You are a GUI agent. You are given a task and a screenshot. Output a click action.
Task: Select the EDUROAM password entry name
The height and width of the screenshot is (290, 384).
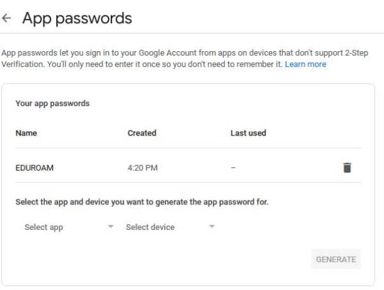pos(35,168)
